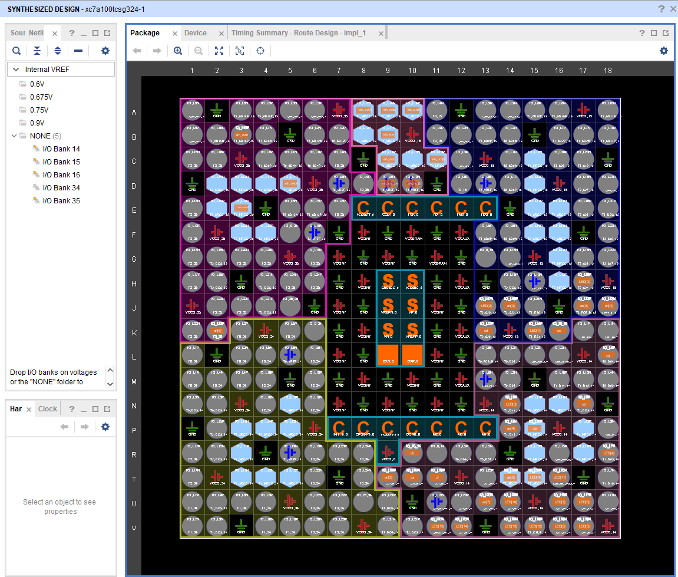Collapse the NONE (5) folder
Viewport: 678px width, 577px height.
[x=14, y=136]
